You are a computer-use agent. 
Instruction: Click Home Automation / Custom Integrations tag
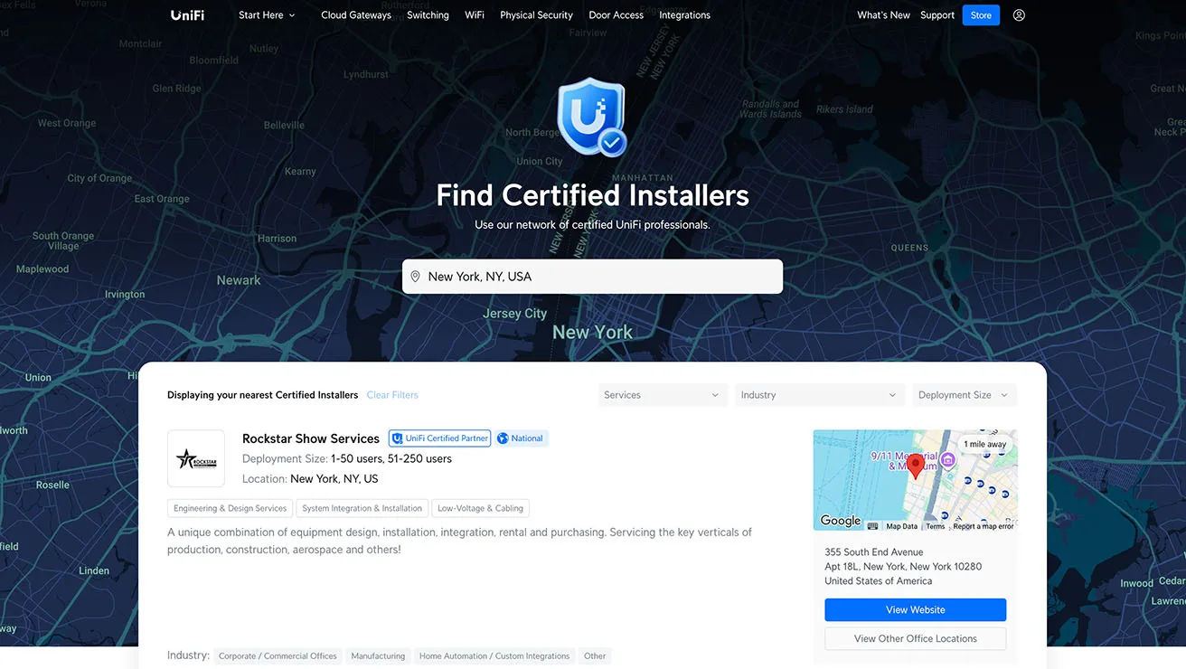494,656
